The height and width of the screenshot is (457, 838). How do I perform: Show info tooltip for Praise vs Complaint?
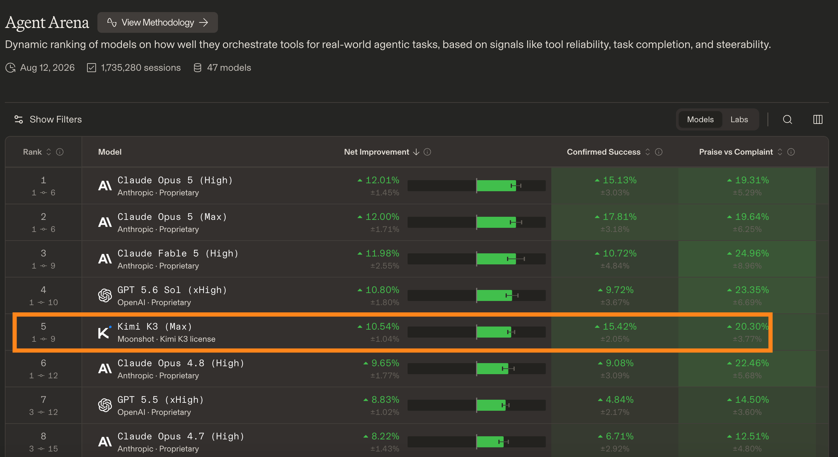(791, 152)
